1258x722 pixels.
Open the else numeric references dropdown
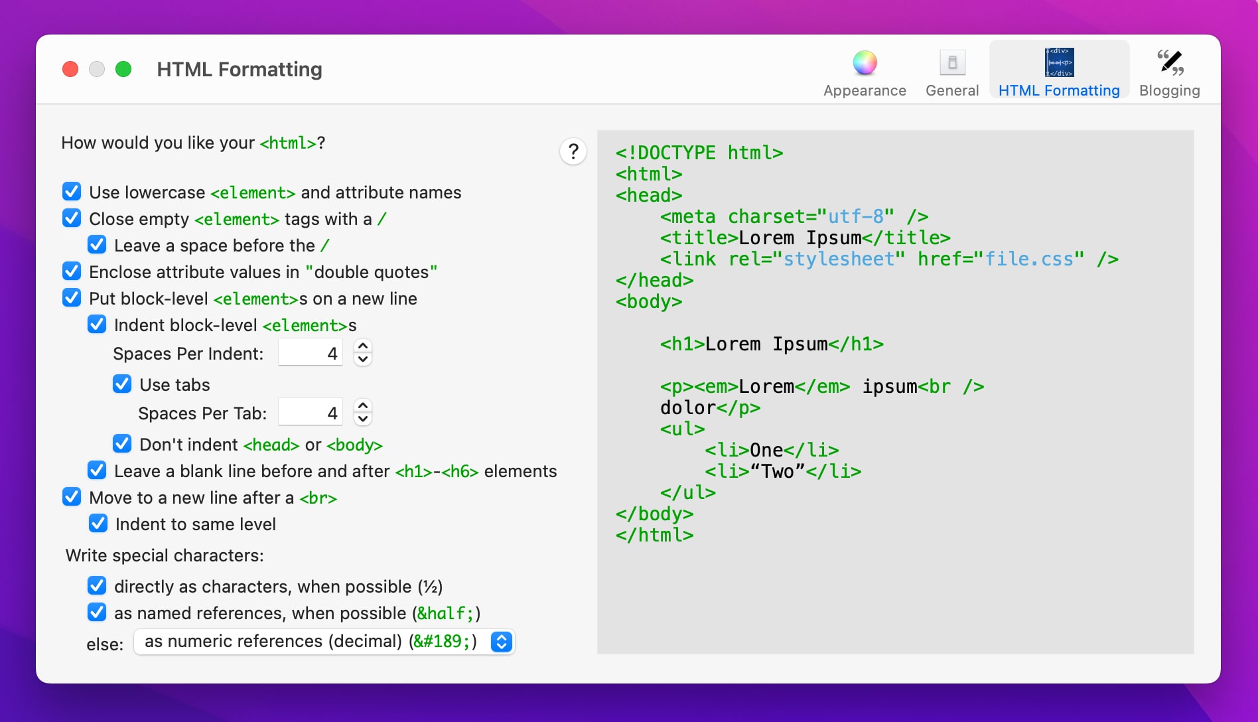324,642
